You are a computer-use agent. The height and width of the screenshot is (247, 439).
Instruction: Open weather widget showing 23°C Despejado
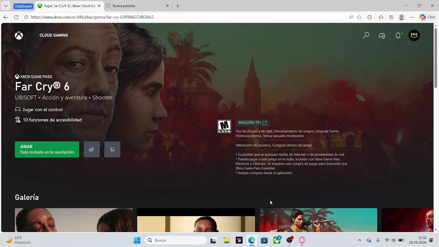point(19,240)
